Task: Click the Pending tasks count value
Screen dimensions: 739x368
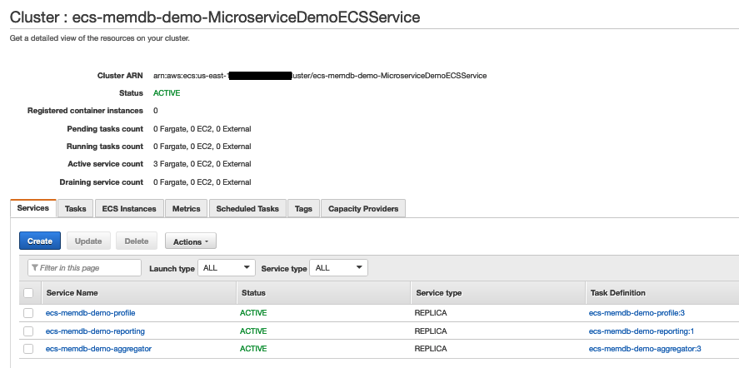Action: pyautogui.click(x=202, y=129)
